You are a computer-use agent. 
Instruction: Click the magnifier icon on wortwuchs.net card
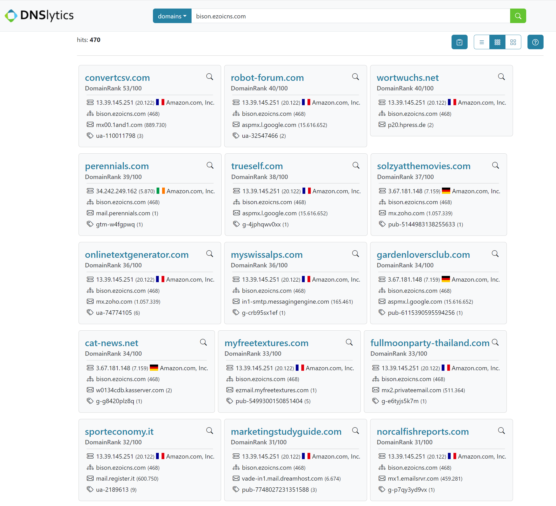coord(501,77)
